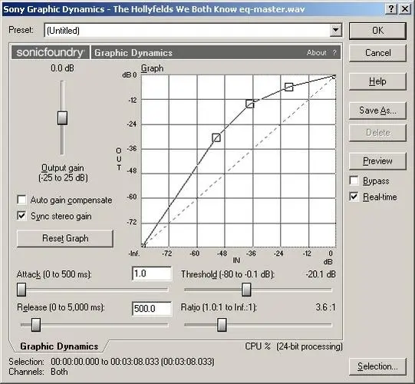Click the title bar question mark help icon
Screen dimensions: 415x384
pyautogui.click(x=391, y=9)
